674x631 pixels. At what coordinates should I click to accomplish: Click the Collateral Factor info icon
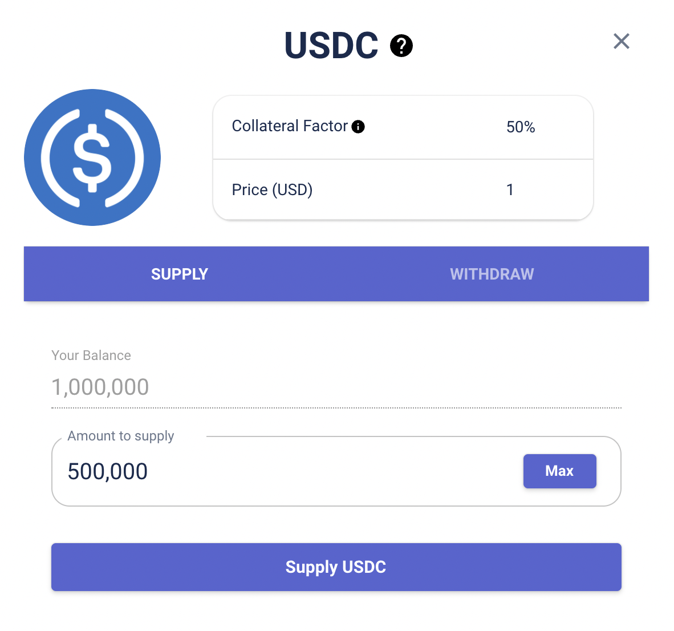click(x=358, y=127)
